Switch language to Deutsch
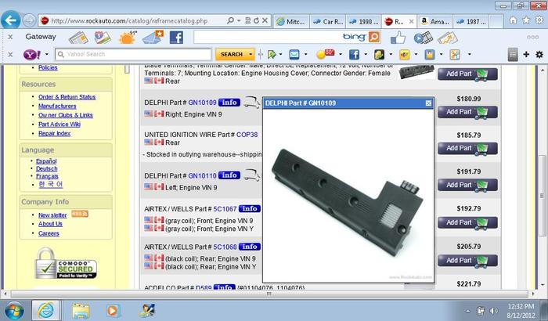548x321 pixels. coord(47,169)
